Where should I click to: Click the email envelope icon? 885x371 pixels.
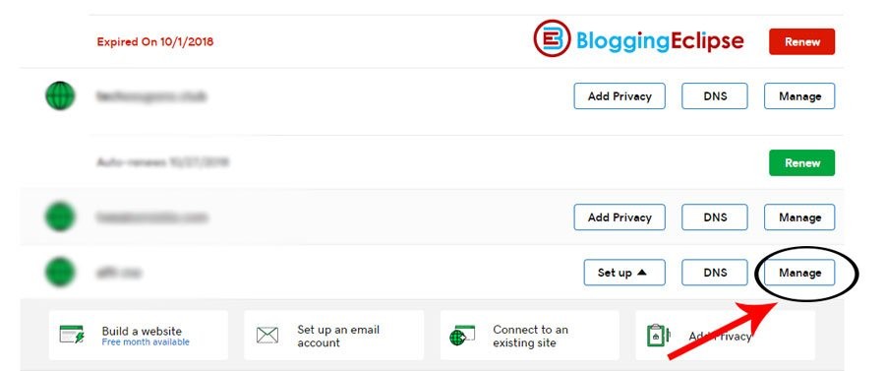point(266,336)
